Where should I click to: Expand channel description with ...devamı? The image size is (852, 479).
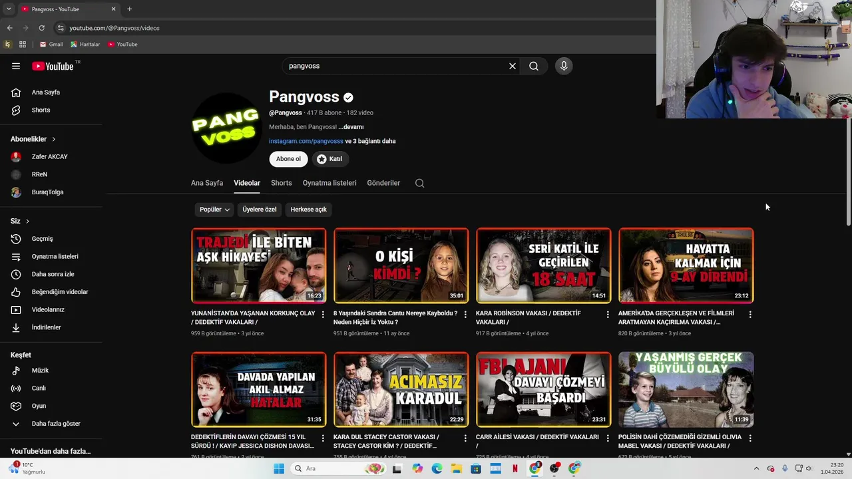(351, 127)
